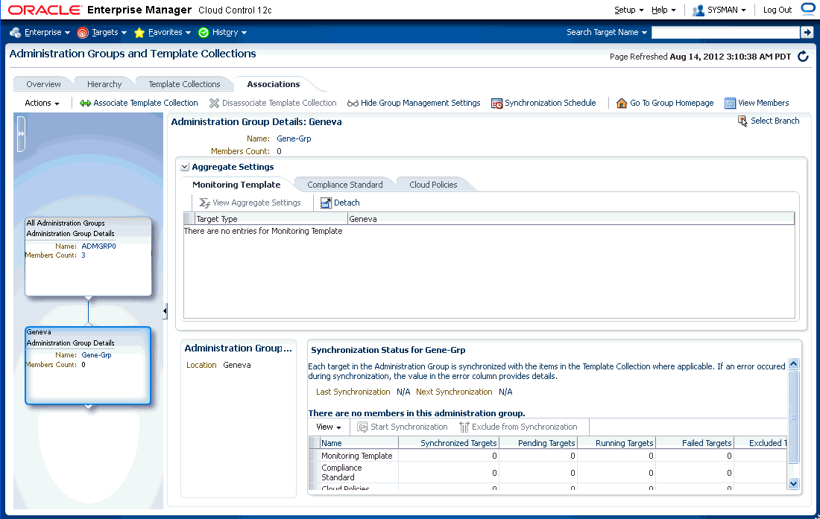
Task: Open the Search Target Name dropdown
Action: pos(607,32)
